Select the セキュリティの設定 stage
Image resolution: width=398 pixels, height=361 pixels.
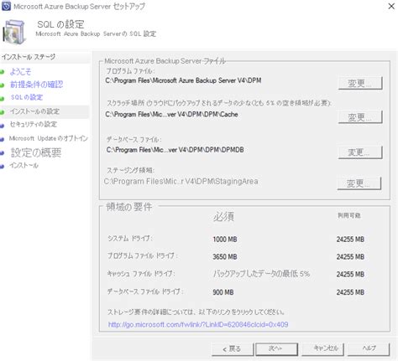pyautogui.click(x=34, y=124)
